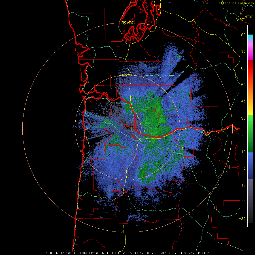Click the 30 value on the dBZ scale
Viewport: 255px width, 255px height.
click(x=243, y=118)
